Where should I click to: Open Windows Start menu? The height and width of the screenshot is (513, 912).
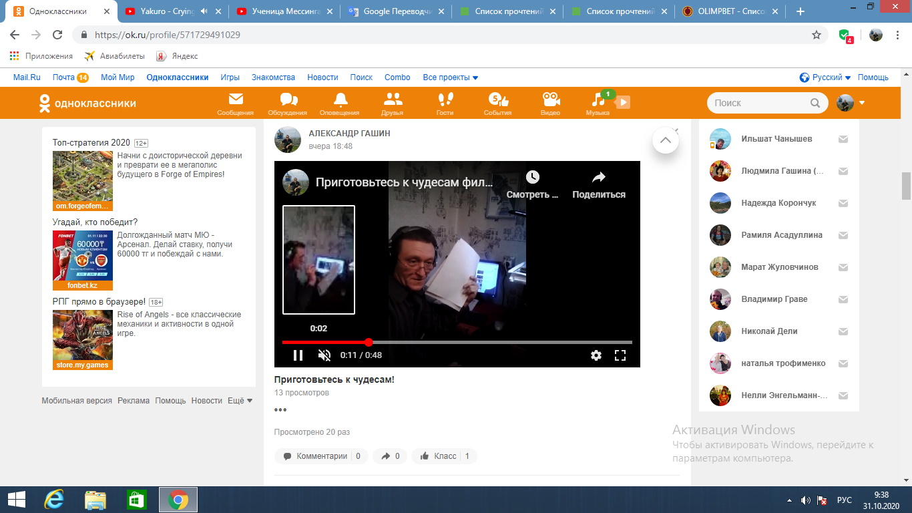pyautogui.click(x=16, y=500)
